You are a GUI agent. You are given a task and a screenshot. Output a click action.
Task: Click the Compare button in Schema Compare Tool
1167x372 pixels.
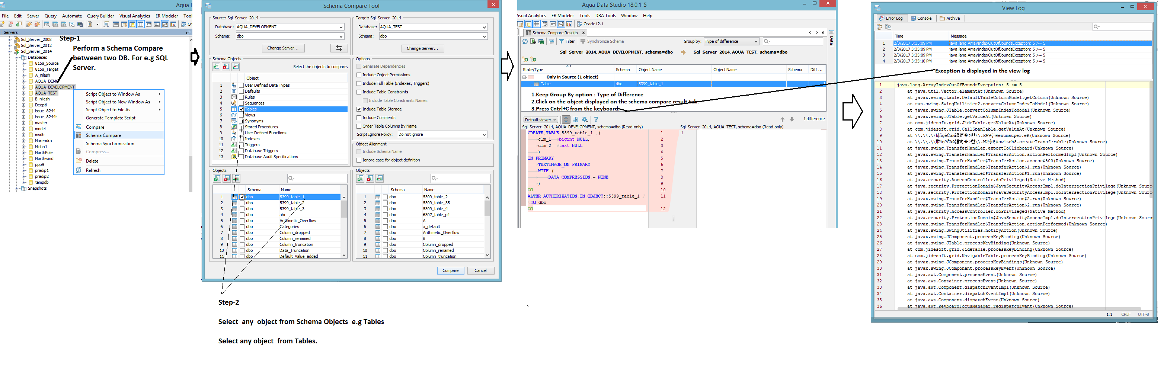coord(450,270)
